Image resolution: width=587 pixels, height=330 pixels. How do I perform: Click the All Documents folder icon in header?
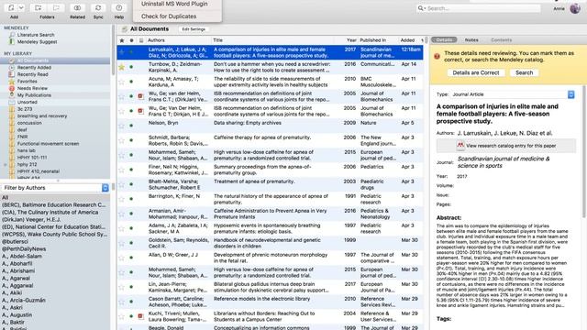[125, 29]
